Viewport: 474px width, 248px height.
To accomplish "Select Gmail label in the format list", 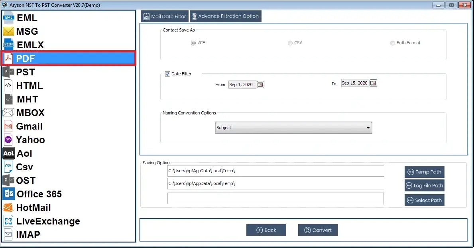I will coord(29,126).
